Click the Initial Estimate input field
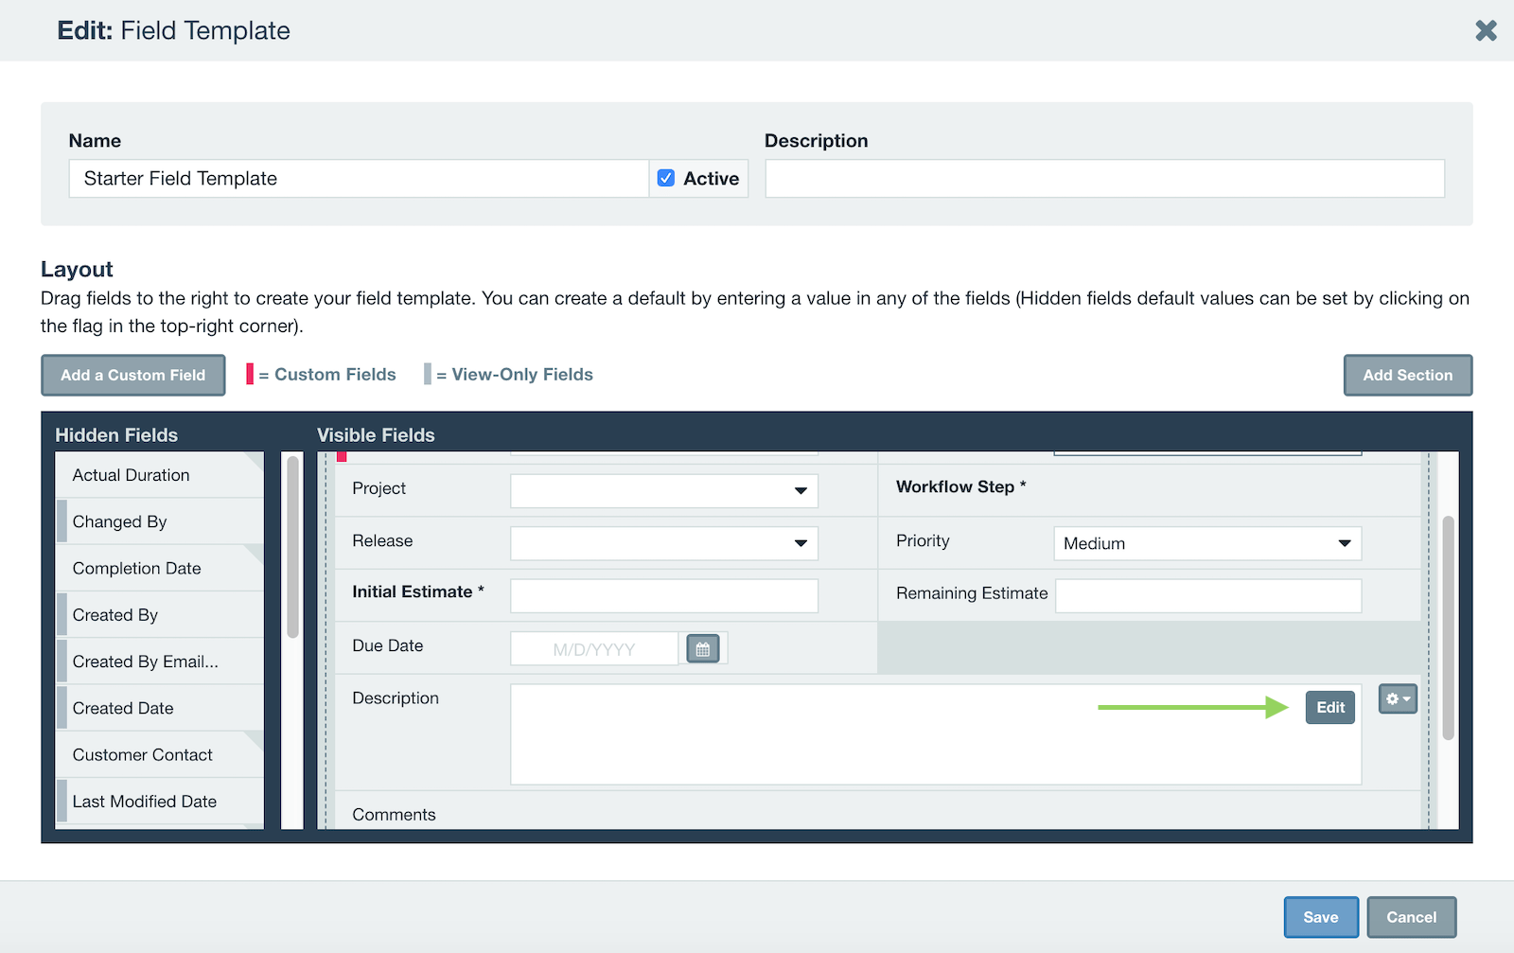 pyautogui.click(x=664, y=595)
